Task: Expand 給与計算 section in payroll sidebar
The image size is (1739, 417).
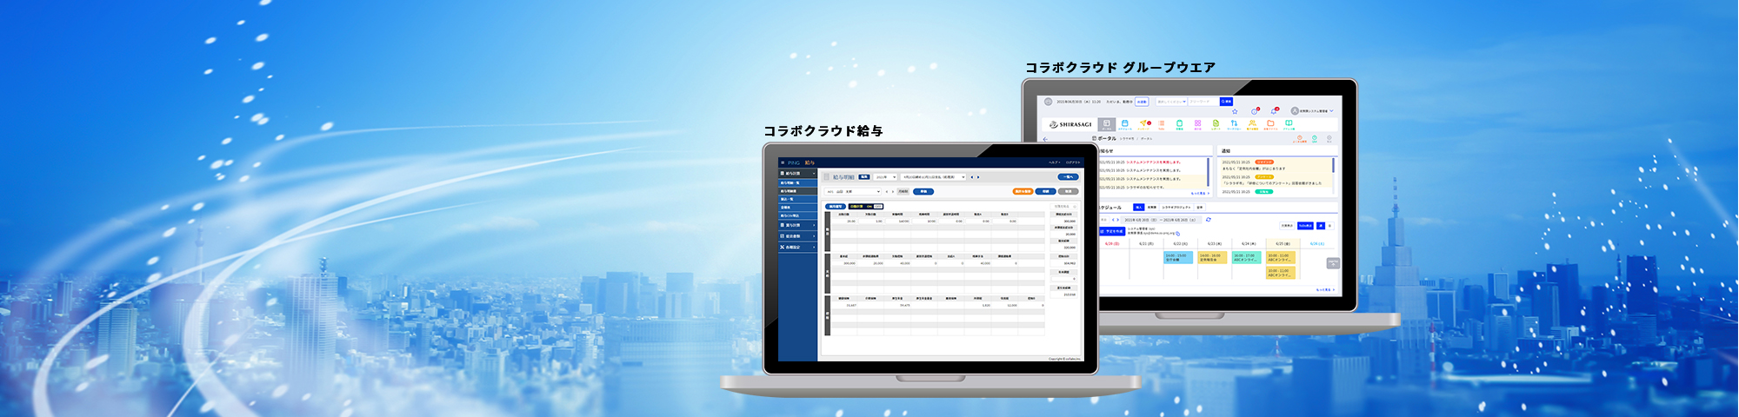Action: click(797, 173)
